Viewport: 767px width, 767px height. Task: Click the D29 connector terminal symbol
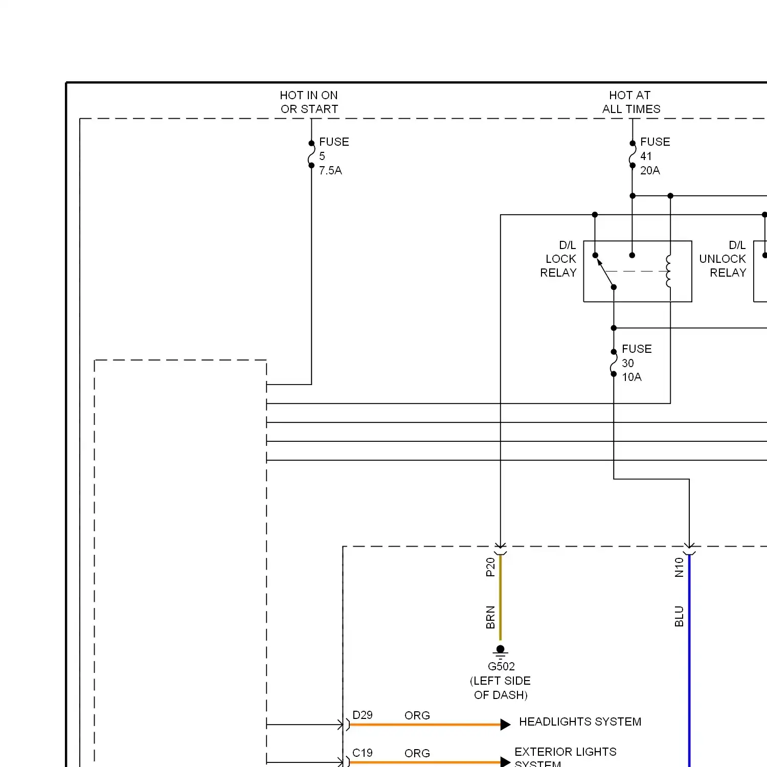345,725
